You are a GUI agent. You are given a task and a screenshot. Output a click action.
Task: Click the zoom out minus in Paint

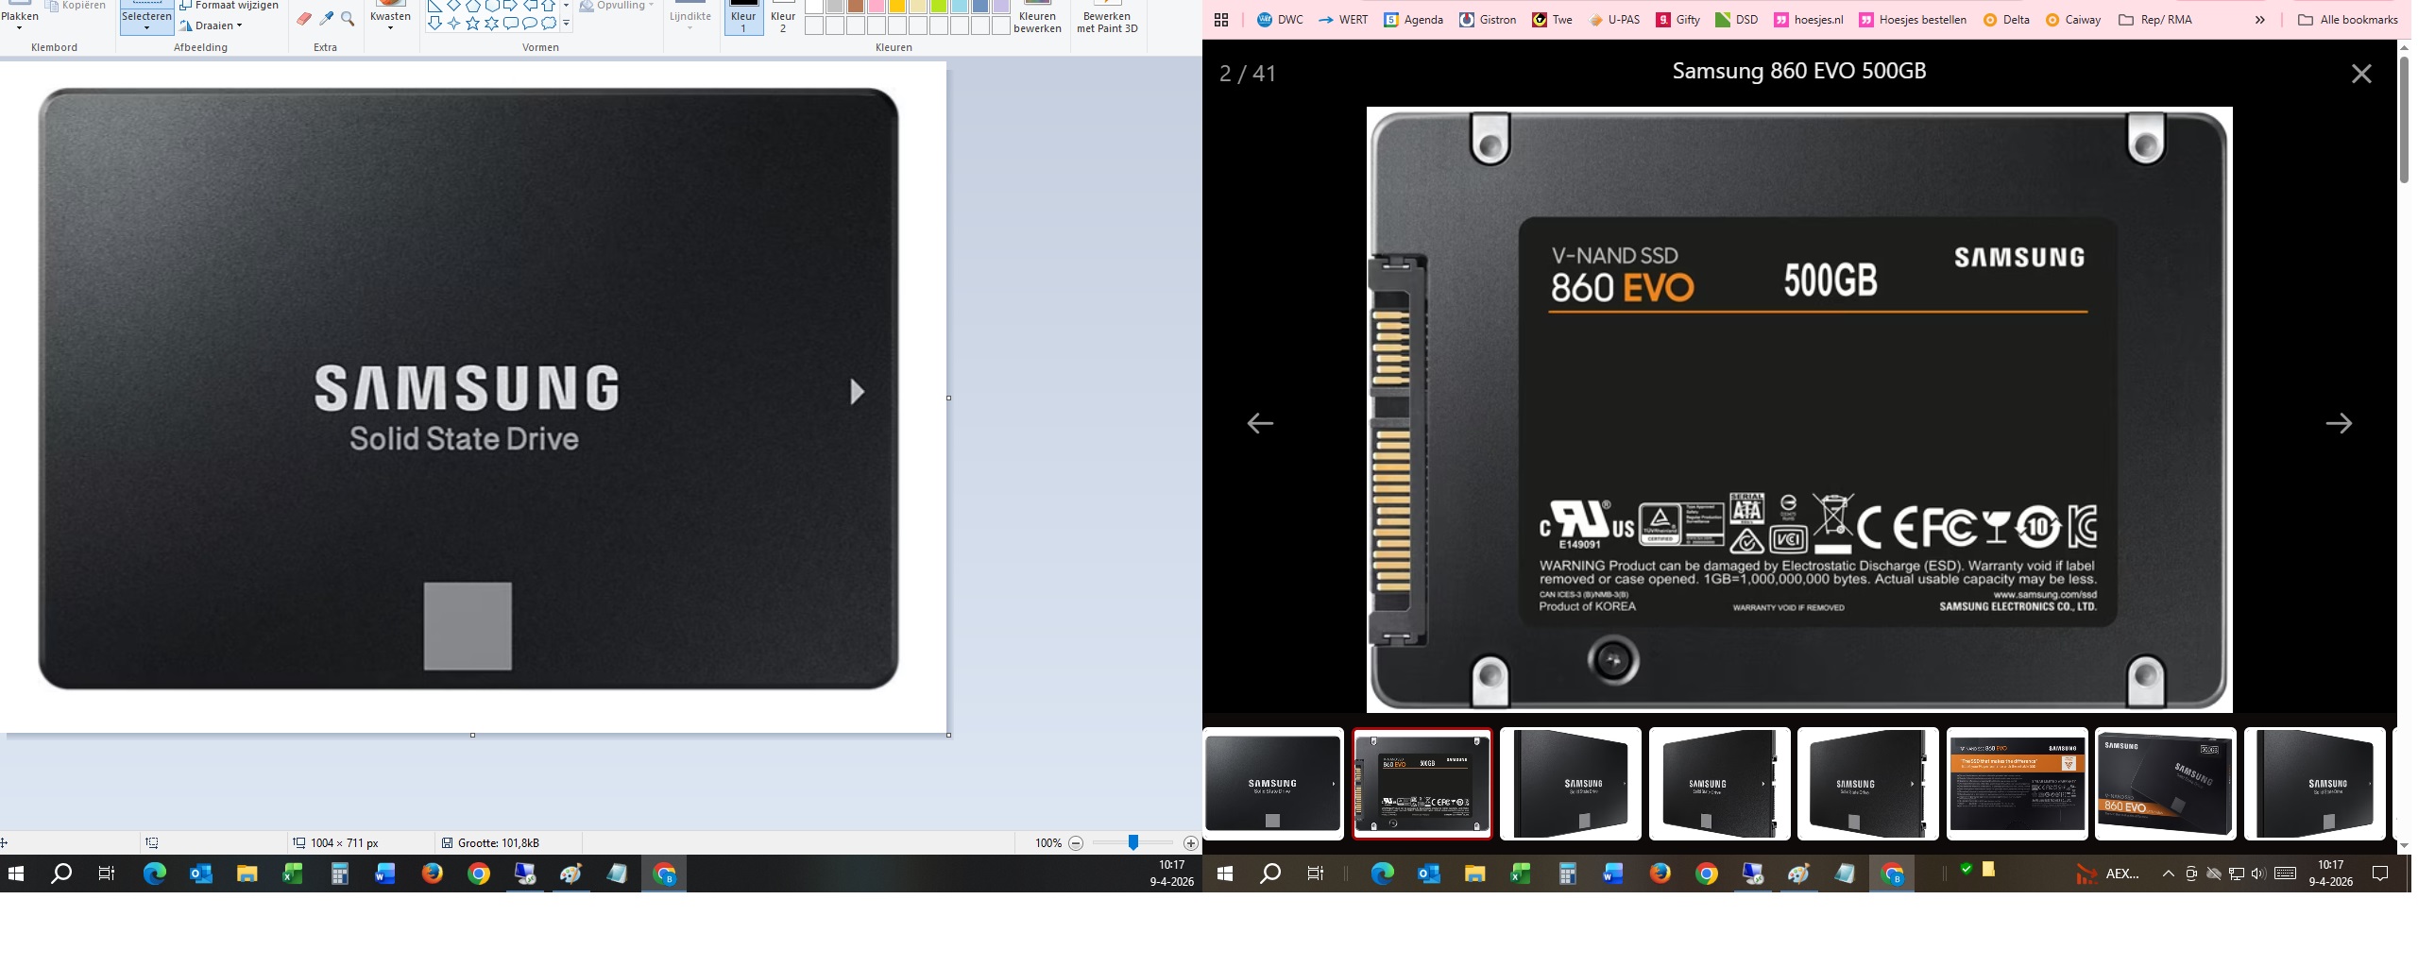point(1076,843)
